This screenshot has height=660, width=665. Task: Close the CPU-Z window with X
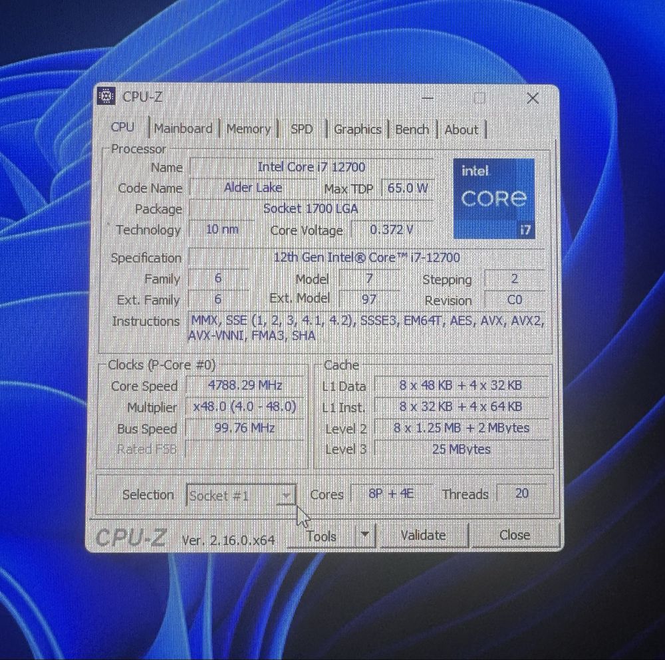(x=533, y=98)
